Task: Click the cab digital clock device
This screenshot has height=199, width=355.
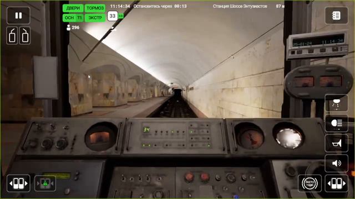Action: 317,45
